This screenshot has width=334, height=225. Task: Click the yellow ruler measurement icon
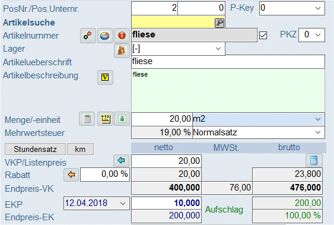click(x=105, y=119)
